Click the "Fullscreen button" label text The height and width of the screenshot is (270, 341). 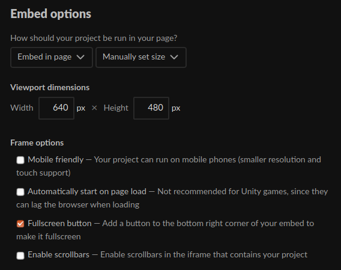tap(59, 223)
